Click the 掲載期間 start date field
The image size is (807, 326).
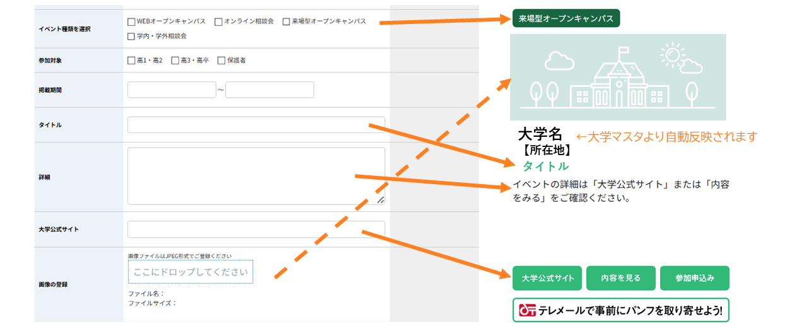tap(171, 90)
